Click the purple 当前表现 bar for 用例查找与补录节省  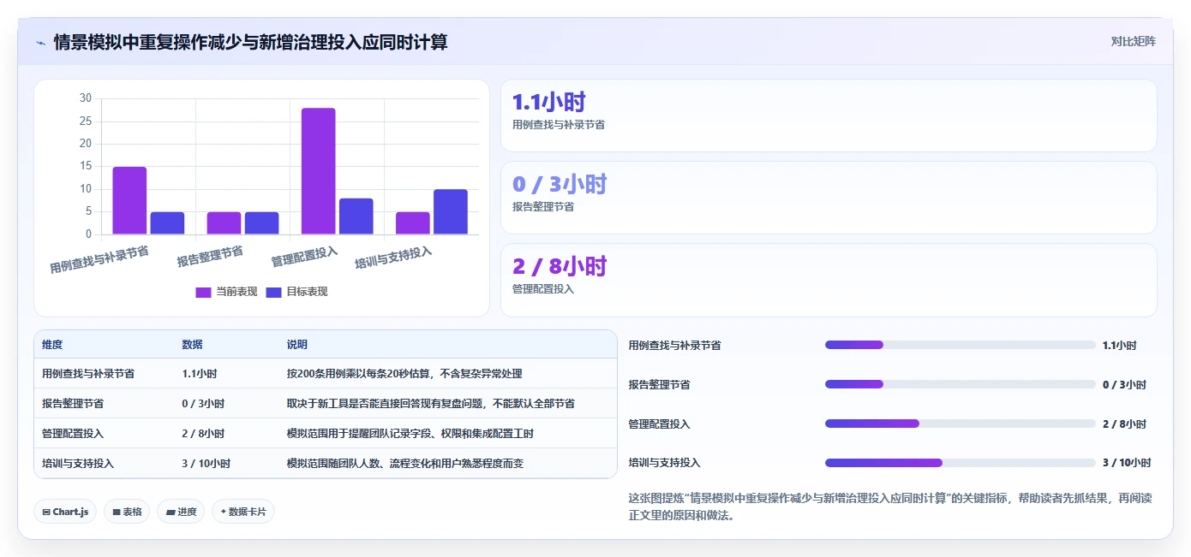coord(129,200)
